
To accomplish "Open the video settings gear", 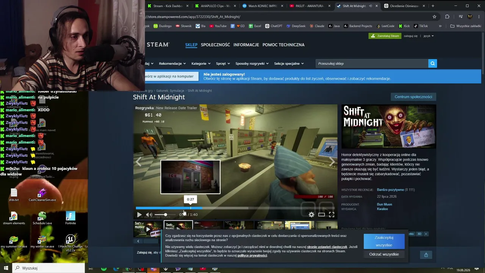I will coord(311,215).
